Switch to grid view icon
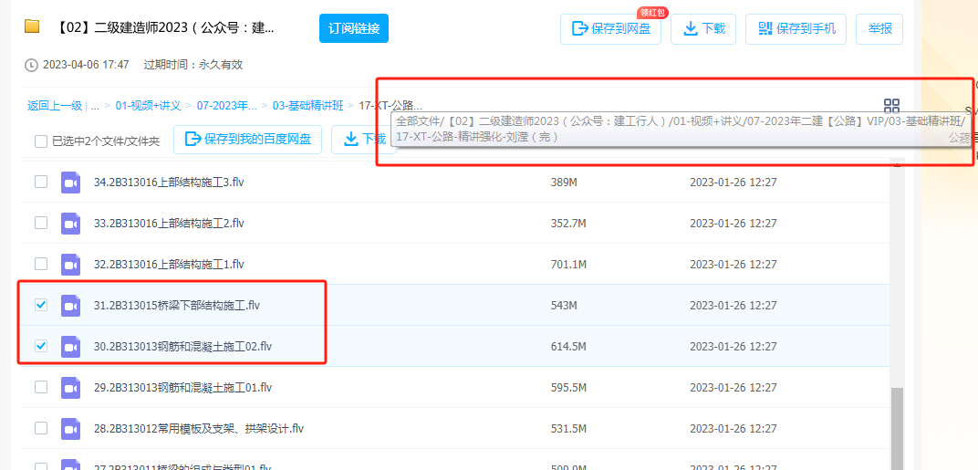978x470 pixels. coord(891,106)
